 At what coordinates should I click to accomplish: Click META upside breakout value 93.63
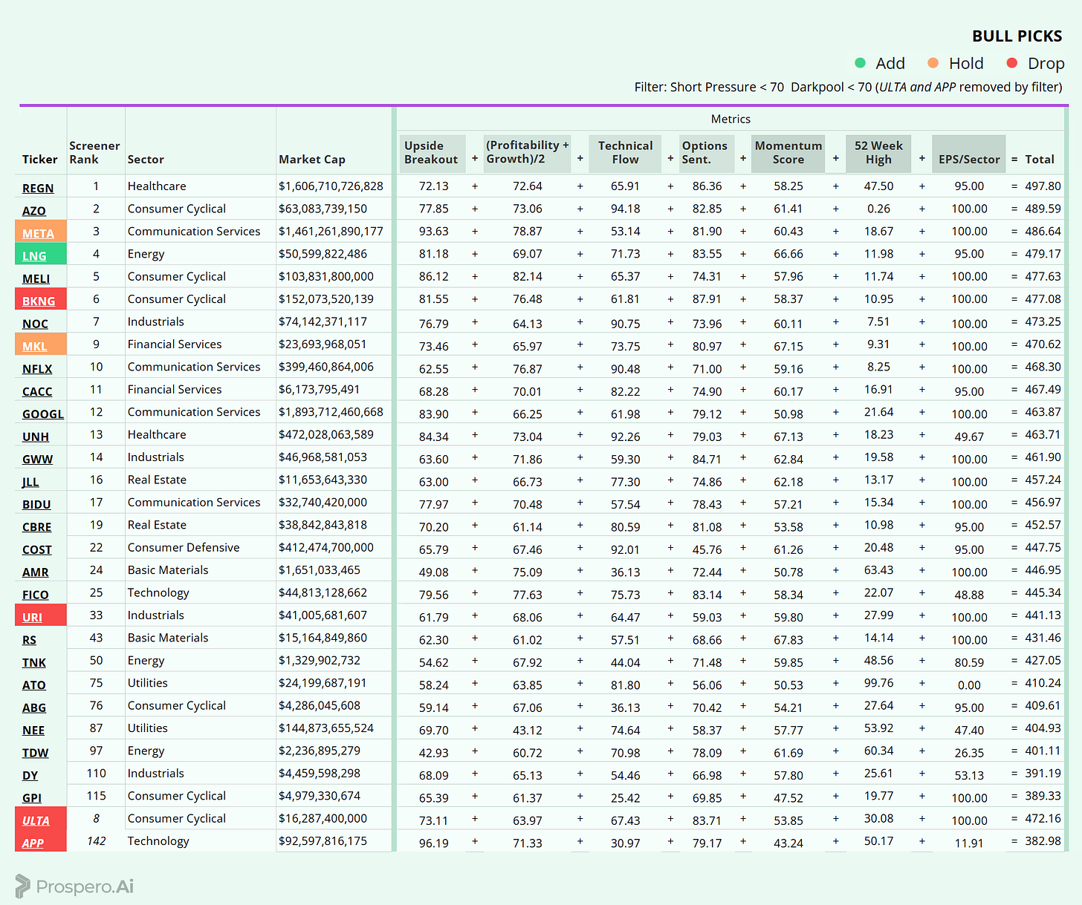(433, 231)
